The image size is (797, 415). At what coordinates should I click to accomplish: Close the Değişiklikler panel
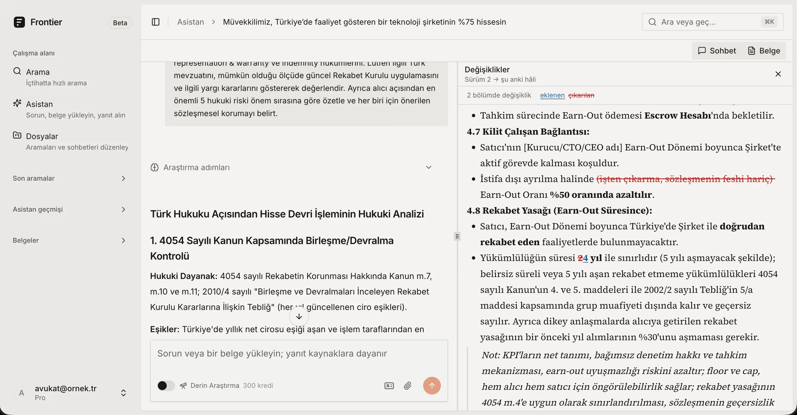click(x=778, y=74)
